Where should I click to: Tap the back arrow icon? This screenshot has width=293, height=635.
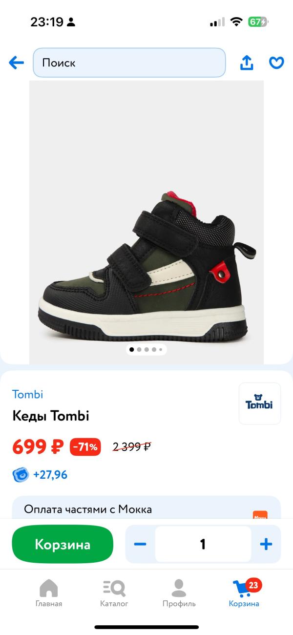(16, 63)
